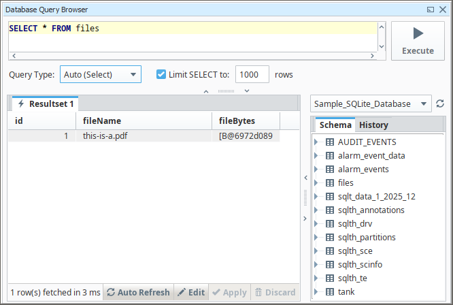Open the Sample_SQLite_Database connection dropdown
The image size is (453, 305).
371,104
